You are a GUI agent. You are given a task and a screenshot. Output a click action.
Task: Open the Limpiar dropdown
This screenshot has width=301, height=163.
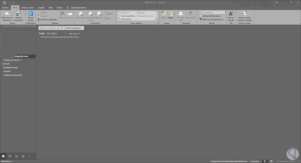[x=43, y=16]
